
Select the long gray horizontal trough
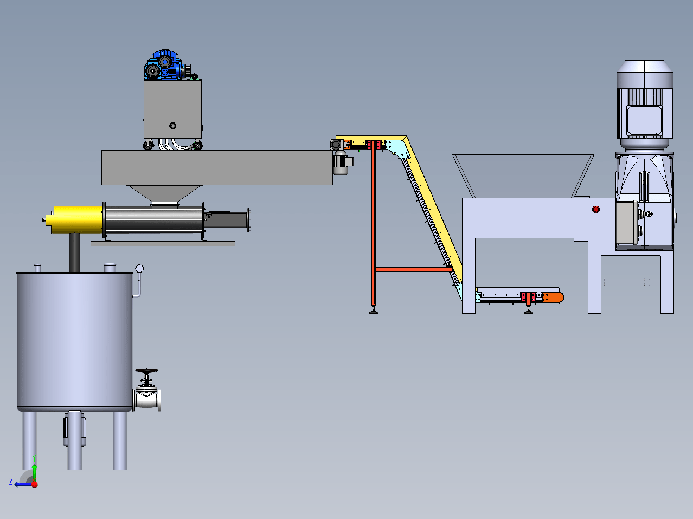pyautogui.click(x=217, y=167)
